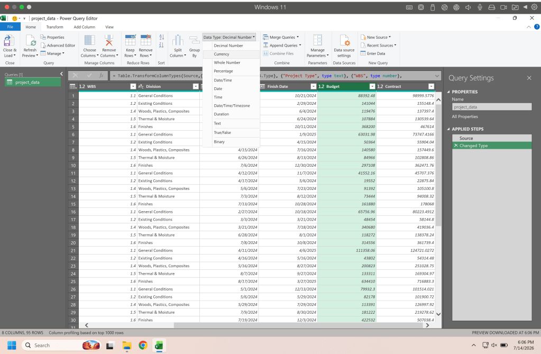Open the File tab
The width and height of the screenshot is (541, 354).
tap(10, 27)
